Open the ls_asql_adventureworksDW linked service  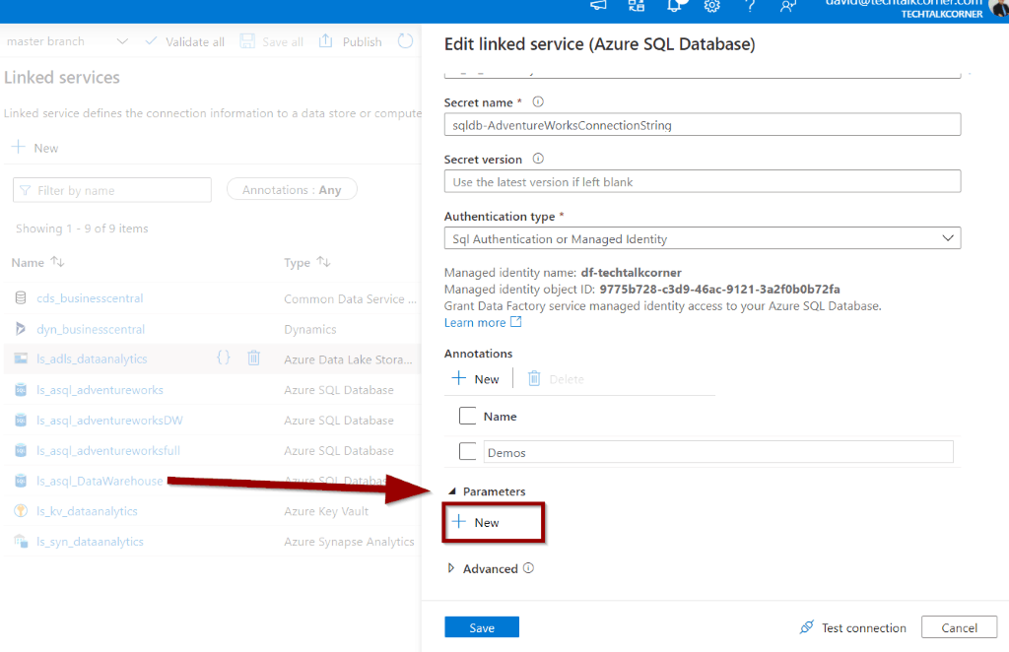(109, 420)
